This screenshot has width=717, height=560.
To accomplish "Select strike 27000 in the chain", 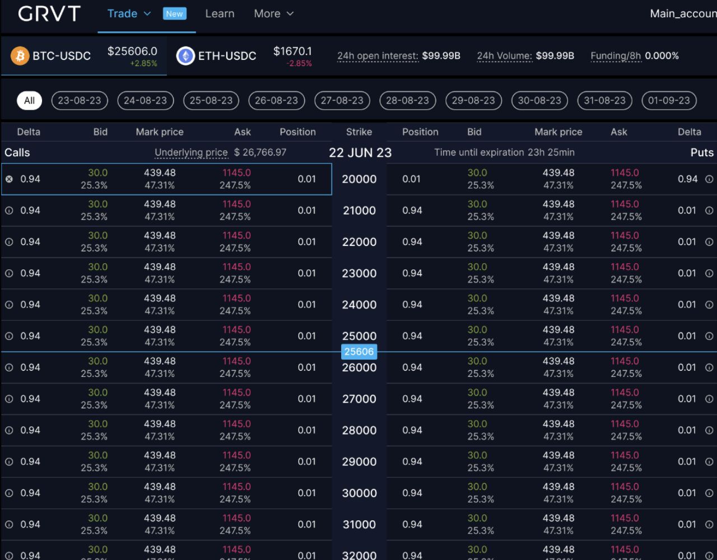I will pos(359,399).
